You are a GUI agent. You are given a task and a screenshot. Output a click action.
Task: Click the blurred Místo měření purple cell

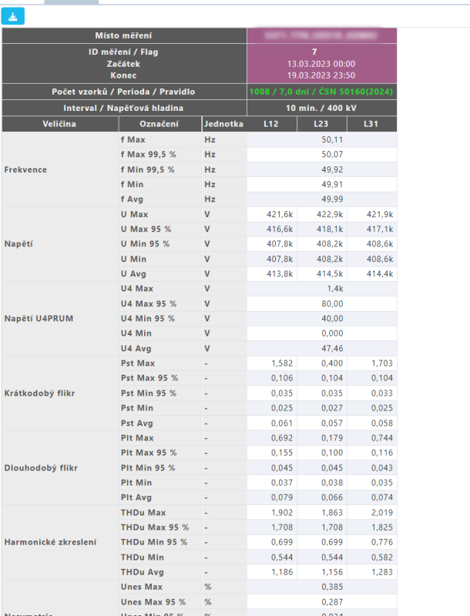click(x=321, y=35)
